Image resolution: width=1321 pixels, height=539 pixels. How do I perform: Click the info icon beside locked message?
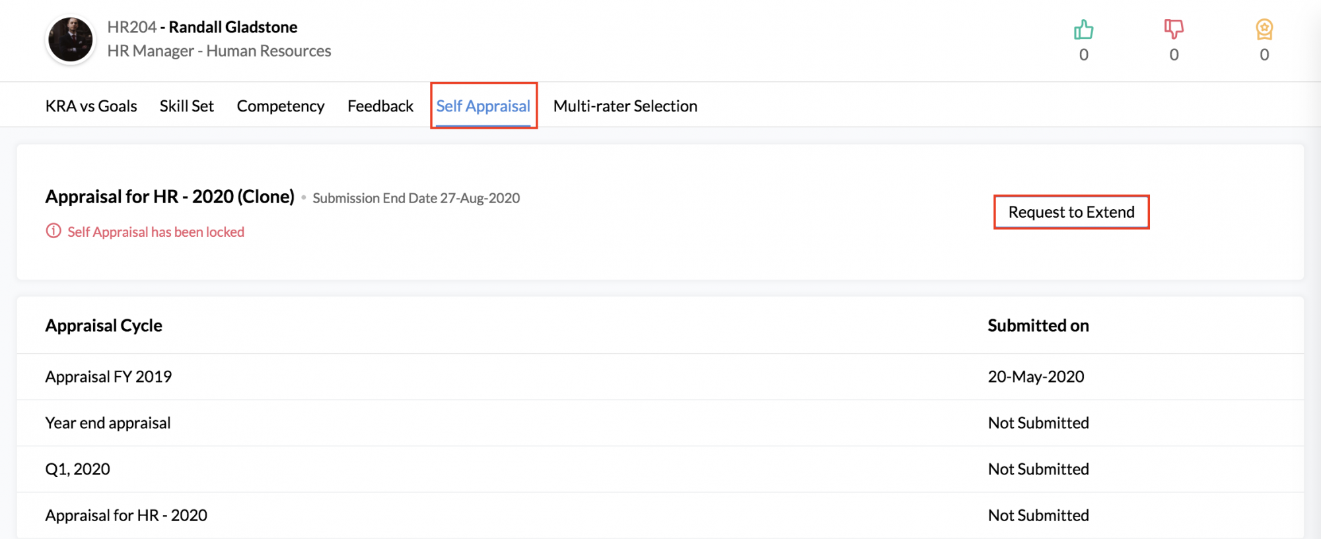click(x=54, y=231)
